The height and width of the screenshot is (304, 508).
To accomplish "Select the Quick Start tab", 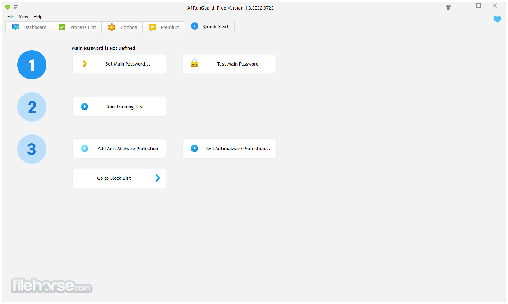I will click(x=210, y=27).
